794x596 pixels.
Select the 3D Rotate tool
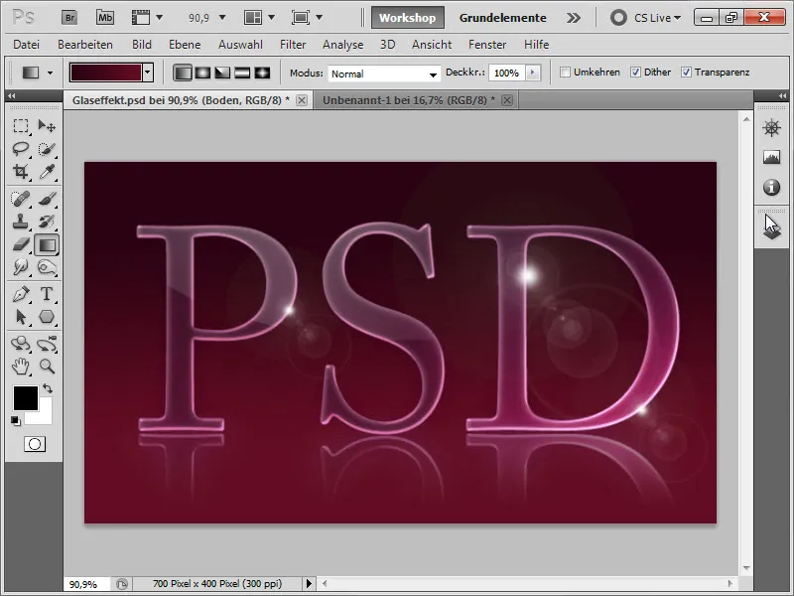[x=21, y=344]
